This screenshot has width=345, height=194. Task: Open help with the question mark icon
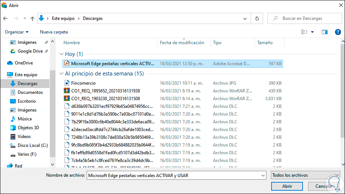pos(338,32)
